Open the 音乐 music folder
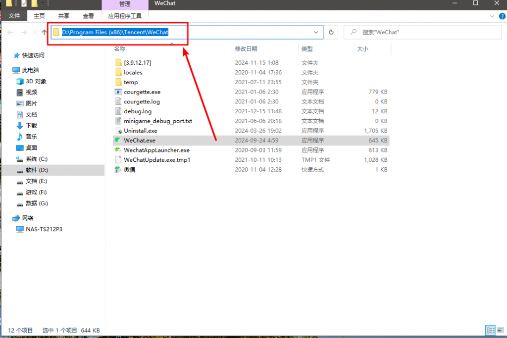507x338 pixels. (x=31, y=137)
